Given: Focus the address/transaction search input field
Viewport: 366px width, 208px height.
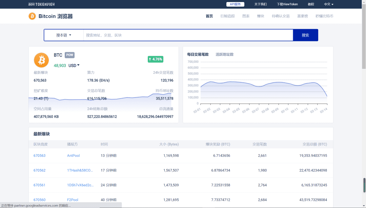Looking at the screenshot, I should [x=188, y=35].
